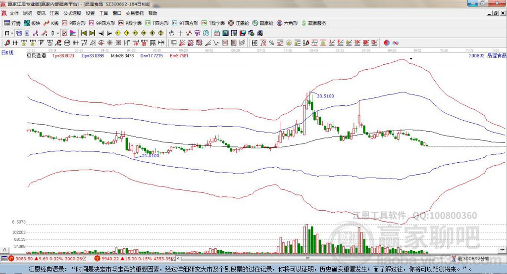Toggle the 权 adjustment icon
507x274 pixels.
(x=65, y=33)
